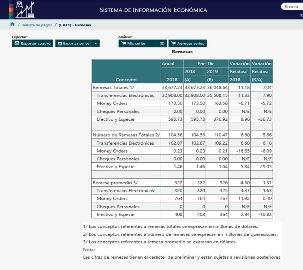303x270 pixels.
Task: Click the cart icon on Mis series
Action: (x=124, y=43)
